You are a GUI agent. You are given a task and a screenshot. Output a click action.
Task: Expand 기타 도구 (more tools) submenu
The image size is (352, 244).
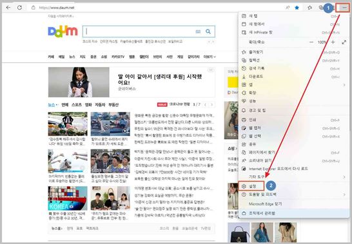pos(293,177)
